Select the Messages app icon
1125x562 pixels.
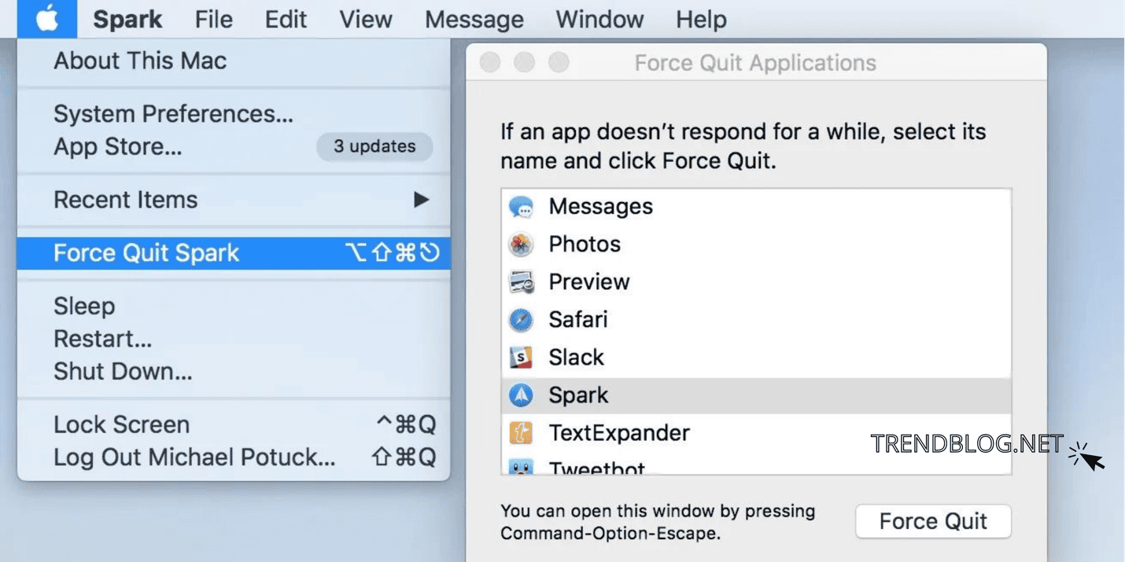click(521, 207)
